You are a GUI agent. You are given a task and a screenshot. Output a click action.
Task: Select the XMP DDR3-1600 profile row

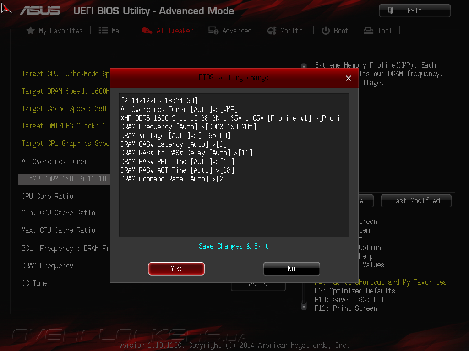(x=64, y=179)
